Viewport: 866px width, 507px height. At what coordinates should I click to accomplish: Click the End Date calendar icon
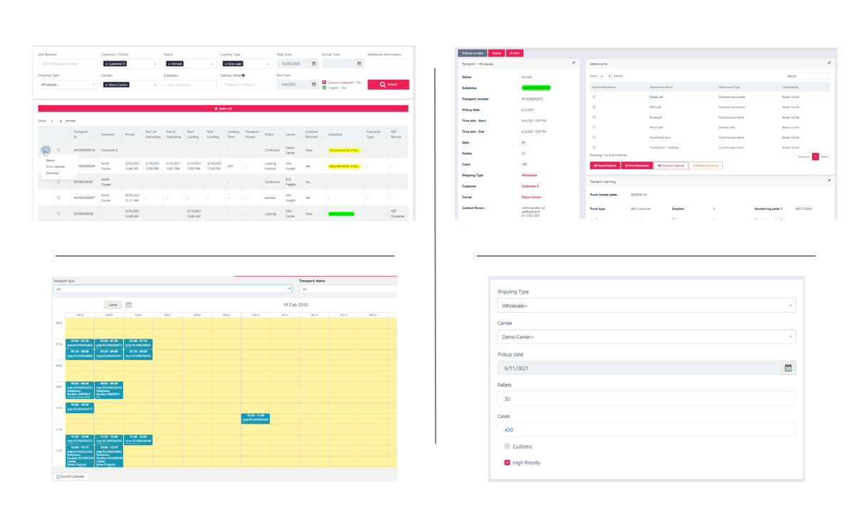click(x=314, y=85)
